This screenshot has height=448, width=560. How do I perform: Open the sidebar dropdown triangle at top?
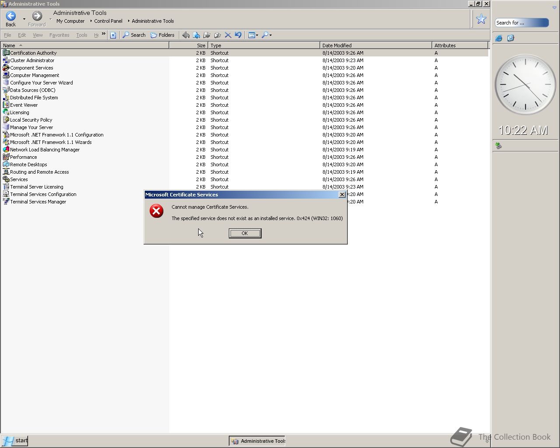pyautogui.click(x=555, y=8)
